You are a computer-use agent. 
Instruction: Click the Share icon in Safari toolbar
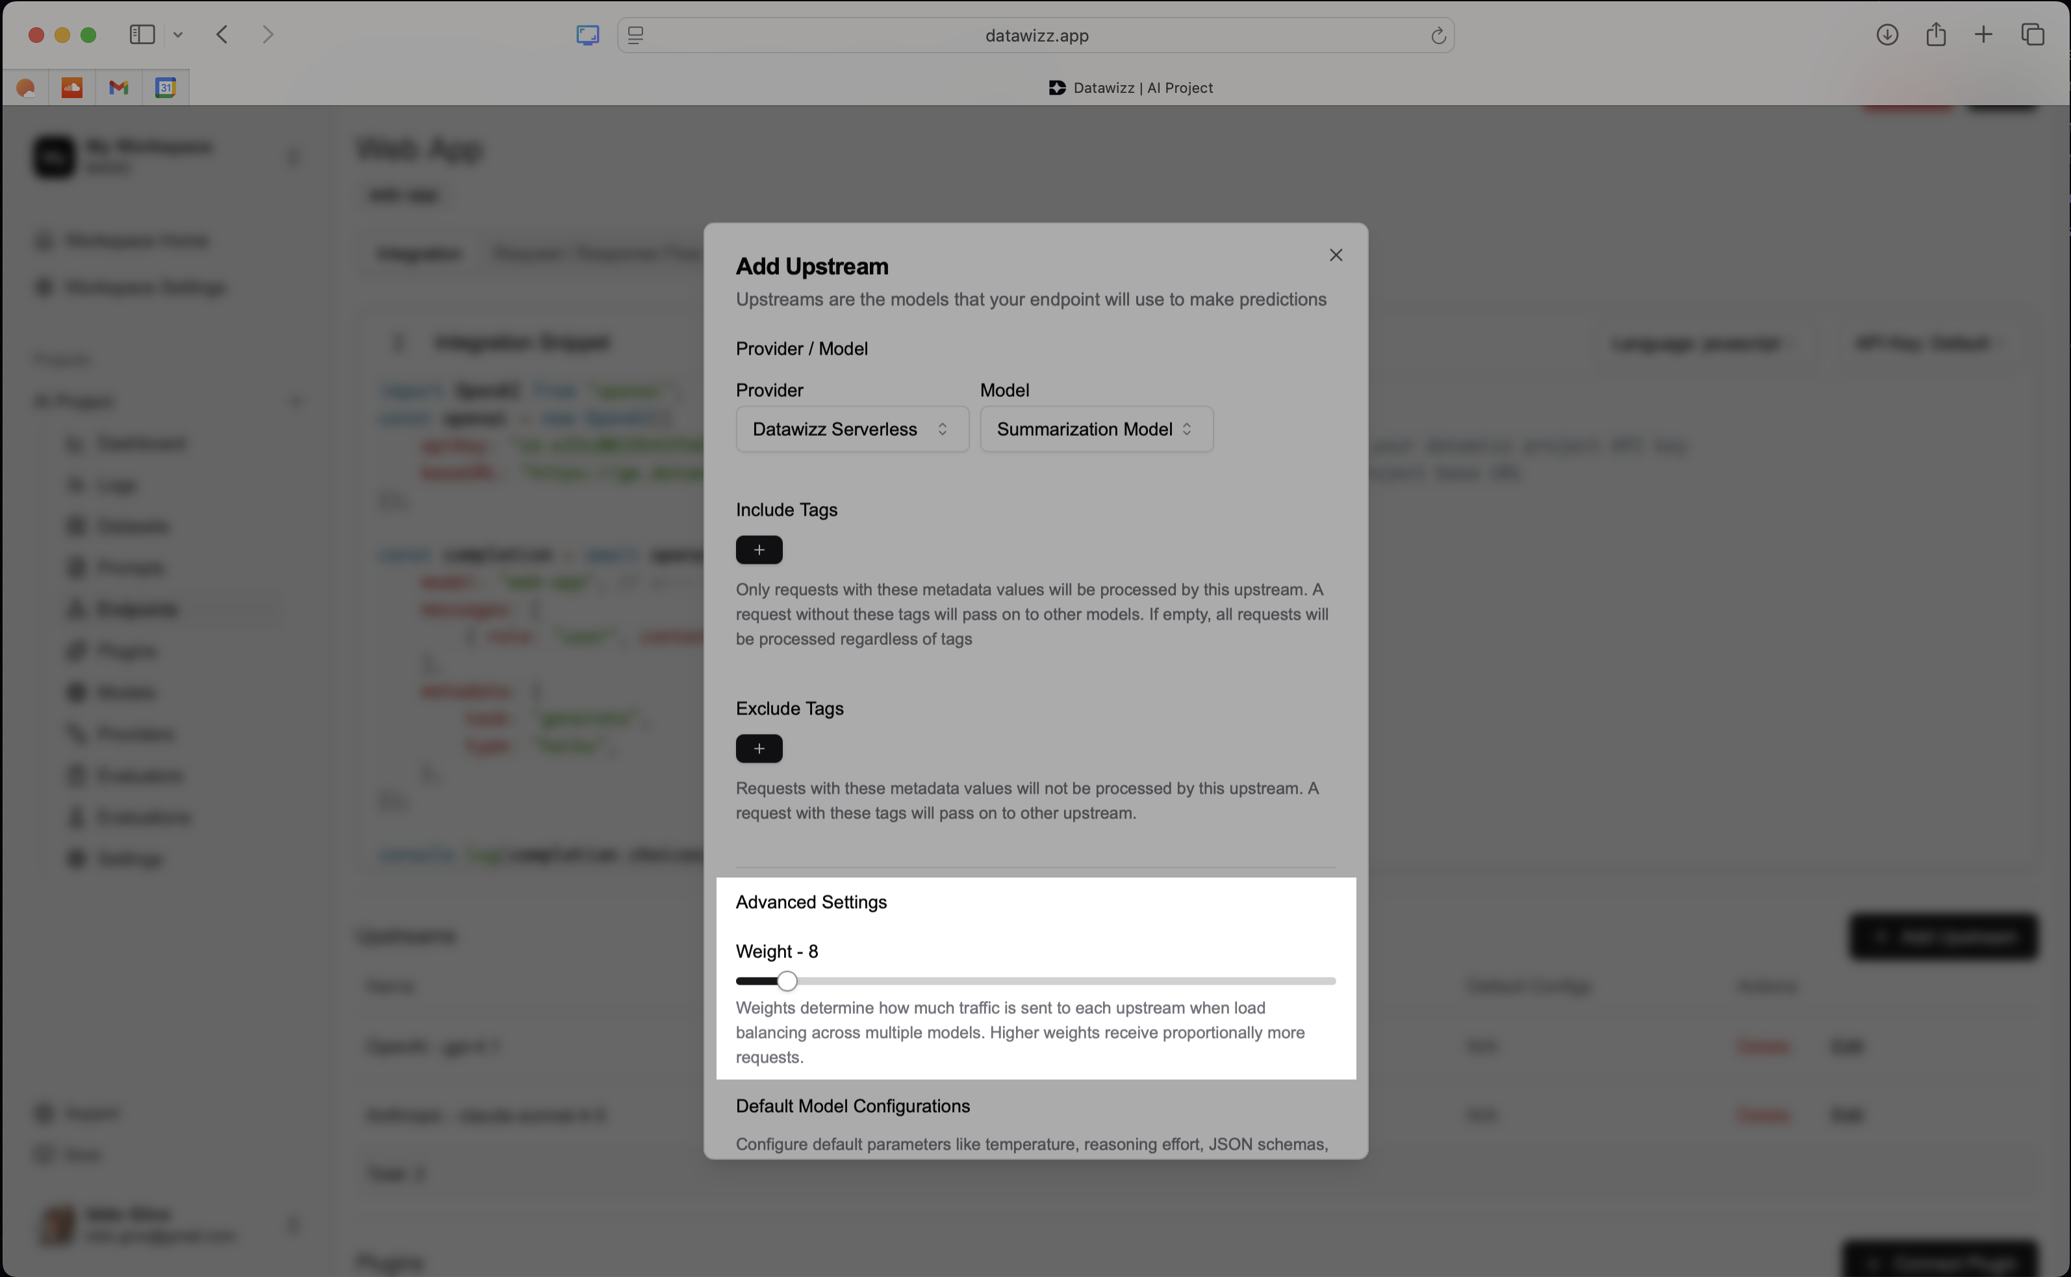point(1935,34)
